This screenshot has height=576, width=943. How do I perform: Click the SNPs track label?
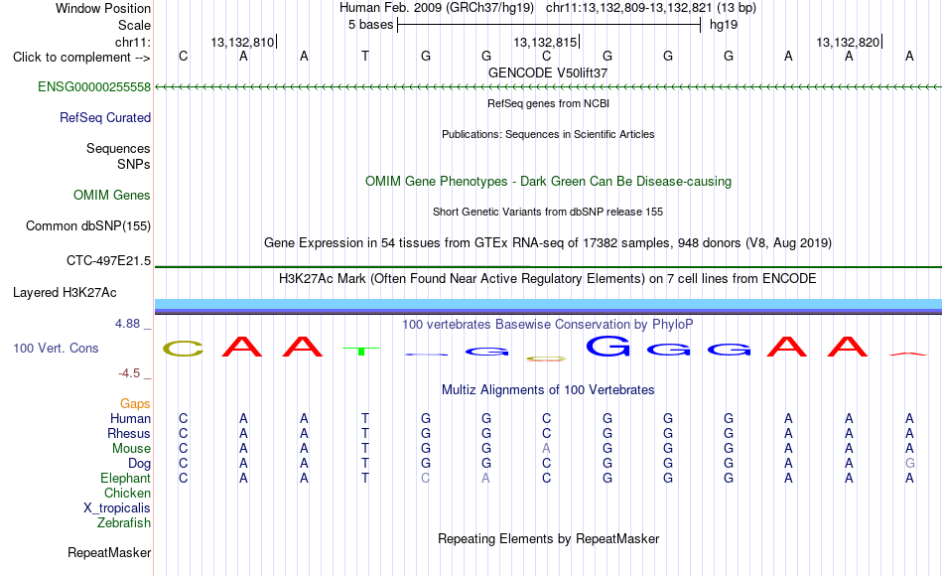tap(134, 164)
